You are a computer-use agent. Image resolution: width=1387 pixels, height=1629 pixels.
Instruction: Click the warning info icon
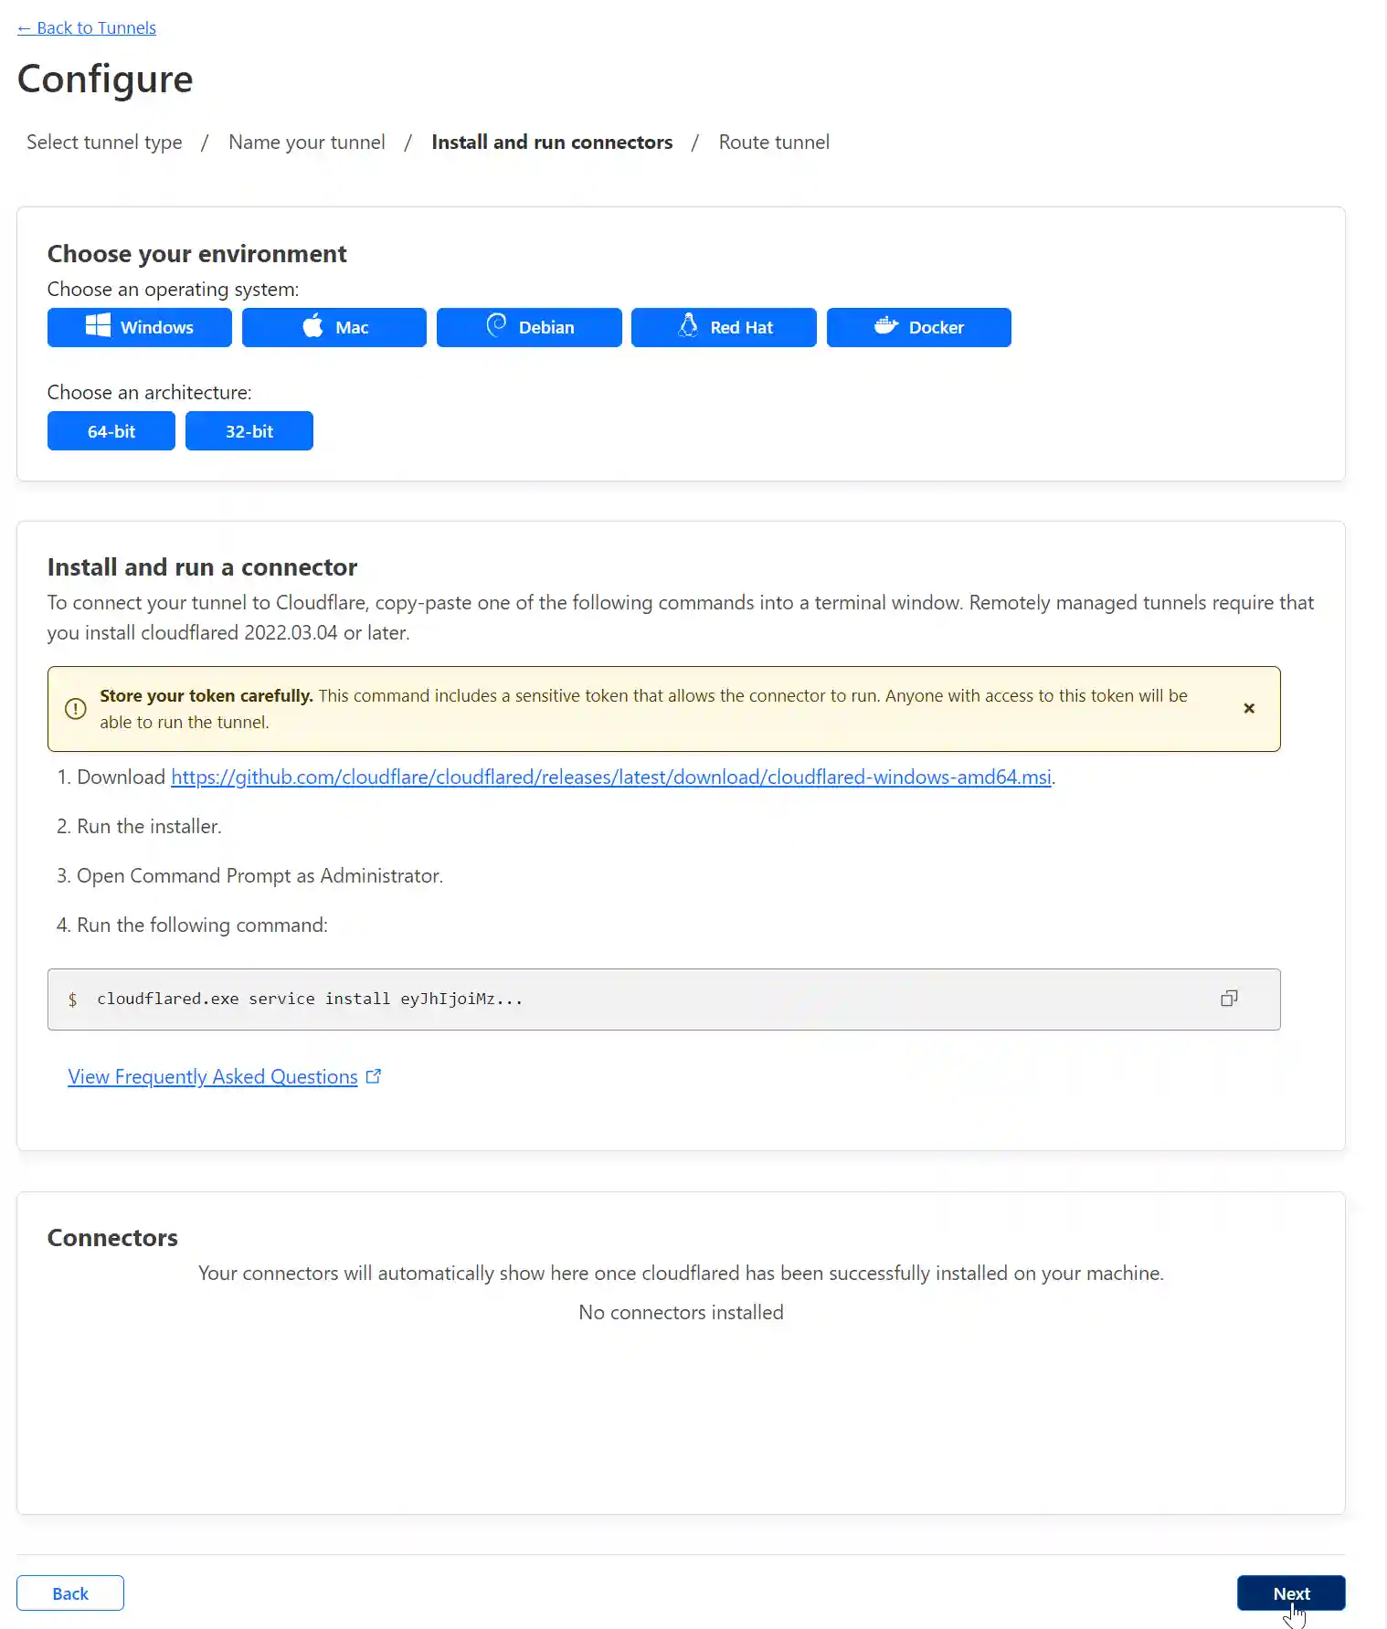coord(76,708)
